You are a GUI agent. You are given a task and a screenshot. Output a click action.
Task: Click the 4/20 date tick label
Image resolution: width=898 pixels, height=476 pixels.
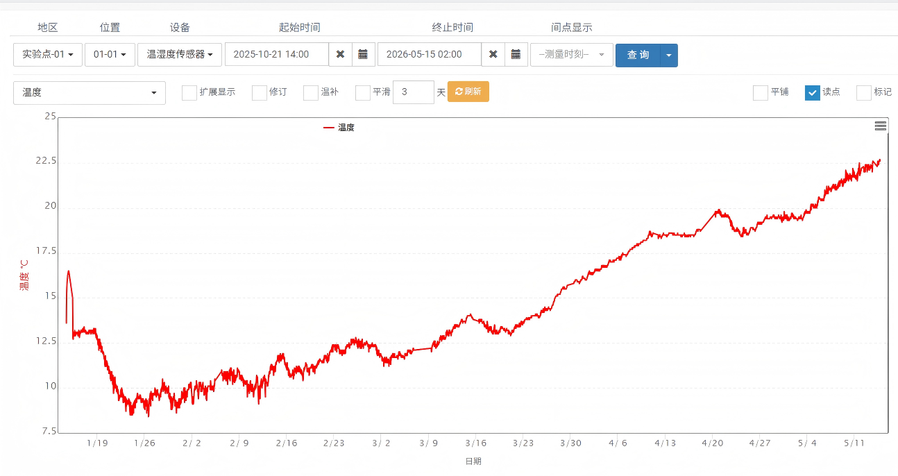[713, 443]
